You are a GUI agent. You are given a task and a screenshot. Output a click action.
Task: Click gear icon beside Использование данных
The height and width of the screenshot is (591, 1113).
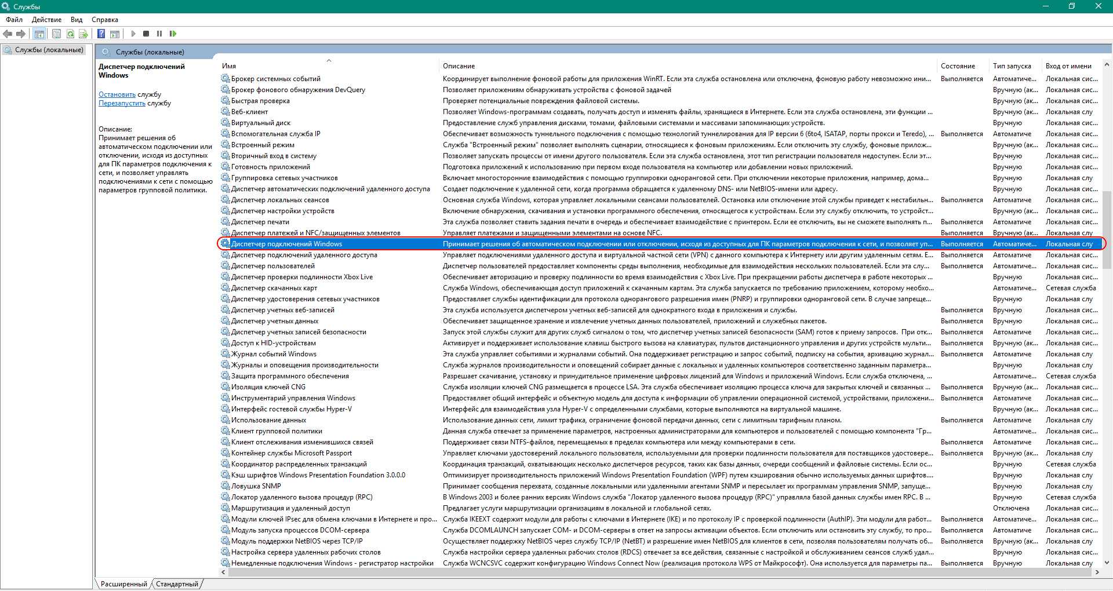[x=225, y=419]
